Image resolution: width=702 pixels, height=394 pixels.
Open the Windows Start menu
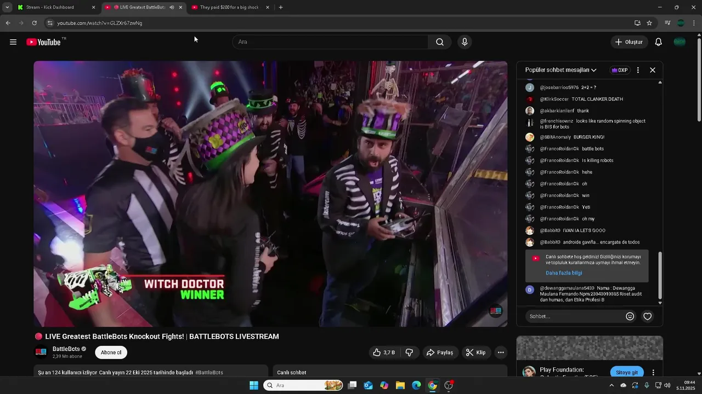254,385
